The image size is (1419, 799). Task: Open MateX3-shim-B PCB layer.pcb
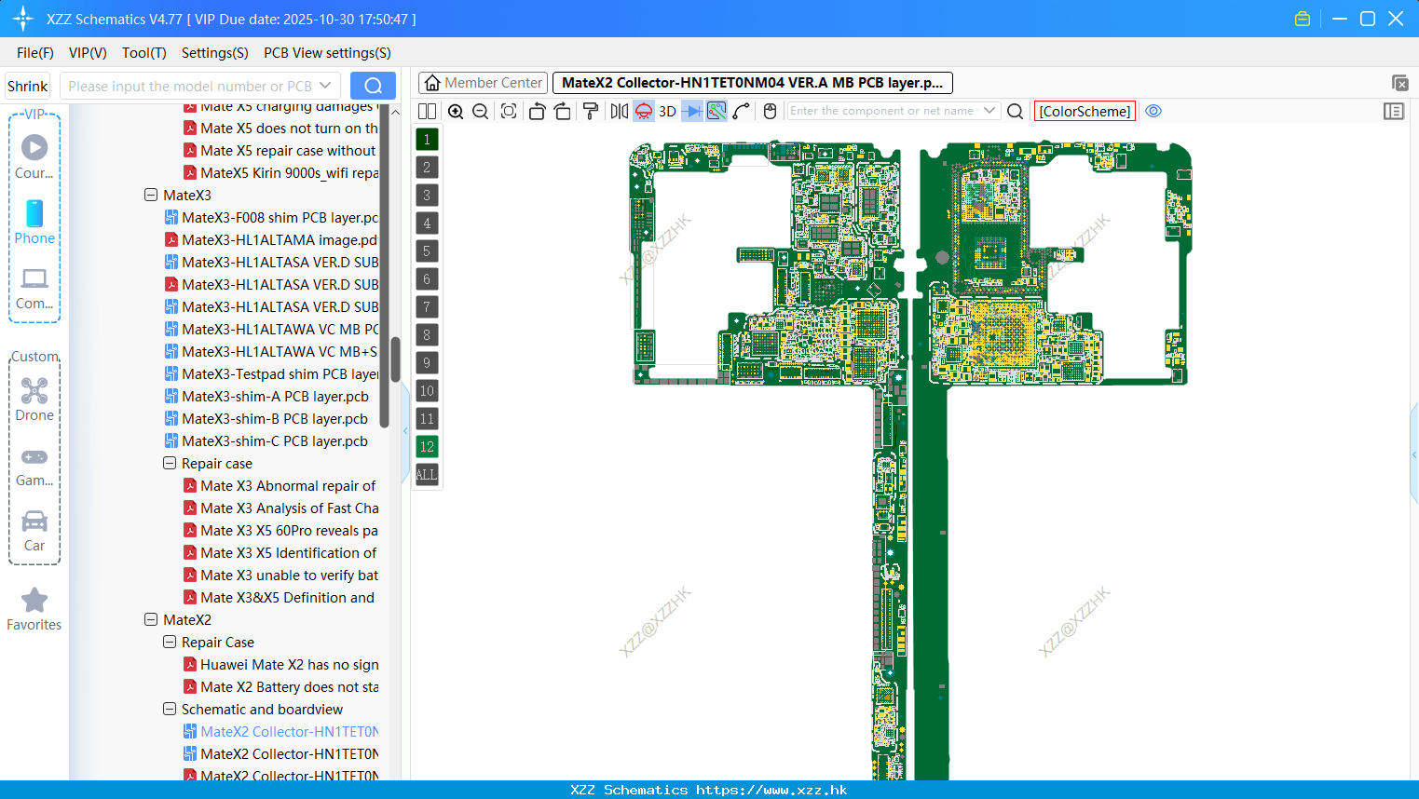(266, 419)
